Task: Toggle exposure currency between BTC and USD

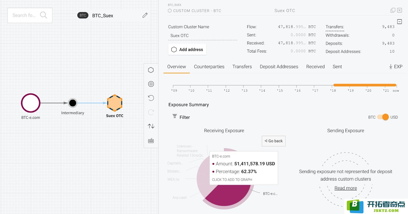Action: point(383,117)
